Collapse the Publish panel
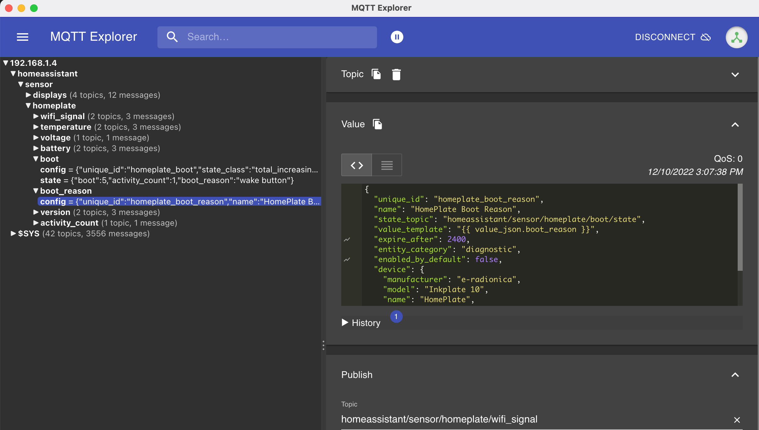Screen dimensions: 759x430 (x=735, y=375)
